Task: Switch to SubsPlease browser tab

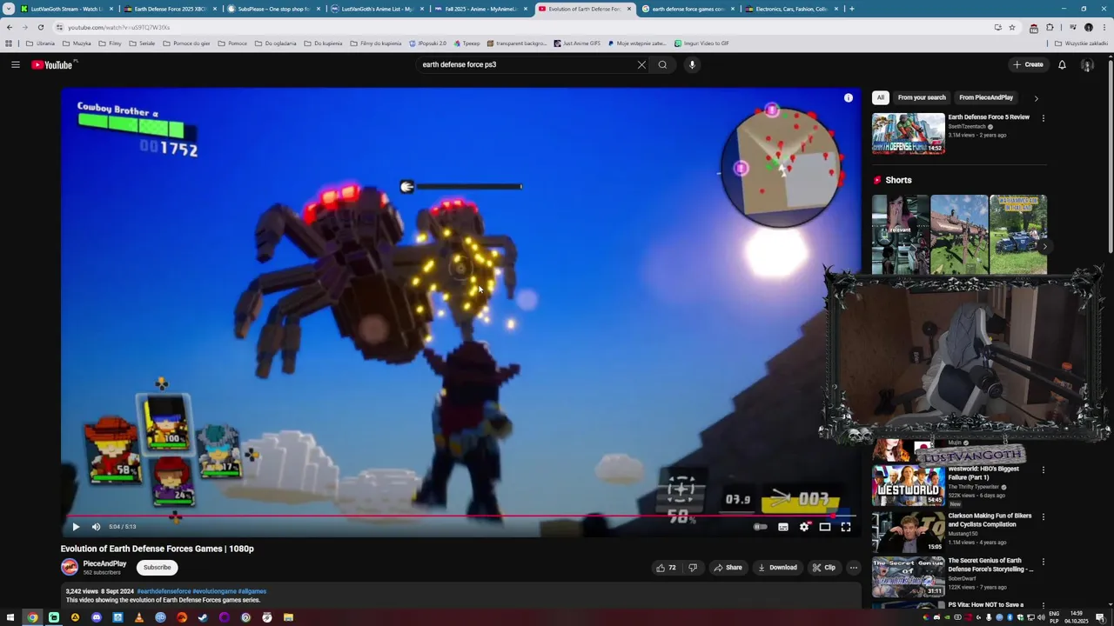Action: coord(274,9)
